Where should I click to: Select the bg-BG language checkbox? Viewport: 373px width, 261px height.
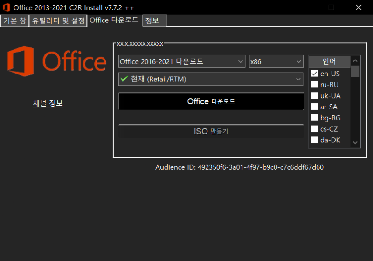pos(314,118)
